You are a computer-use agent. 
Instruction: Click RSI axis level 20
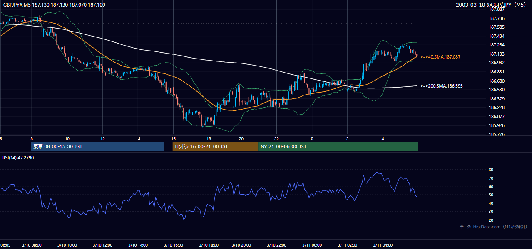[x=491, y=220]
